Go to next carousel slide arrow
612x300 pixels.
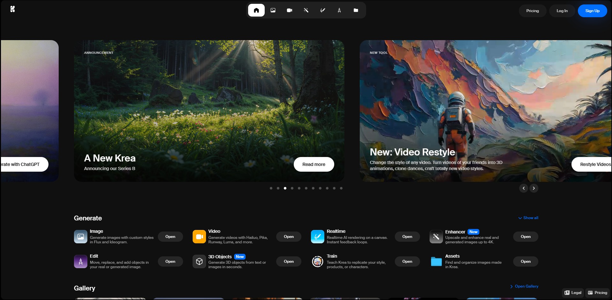(534, 188)
